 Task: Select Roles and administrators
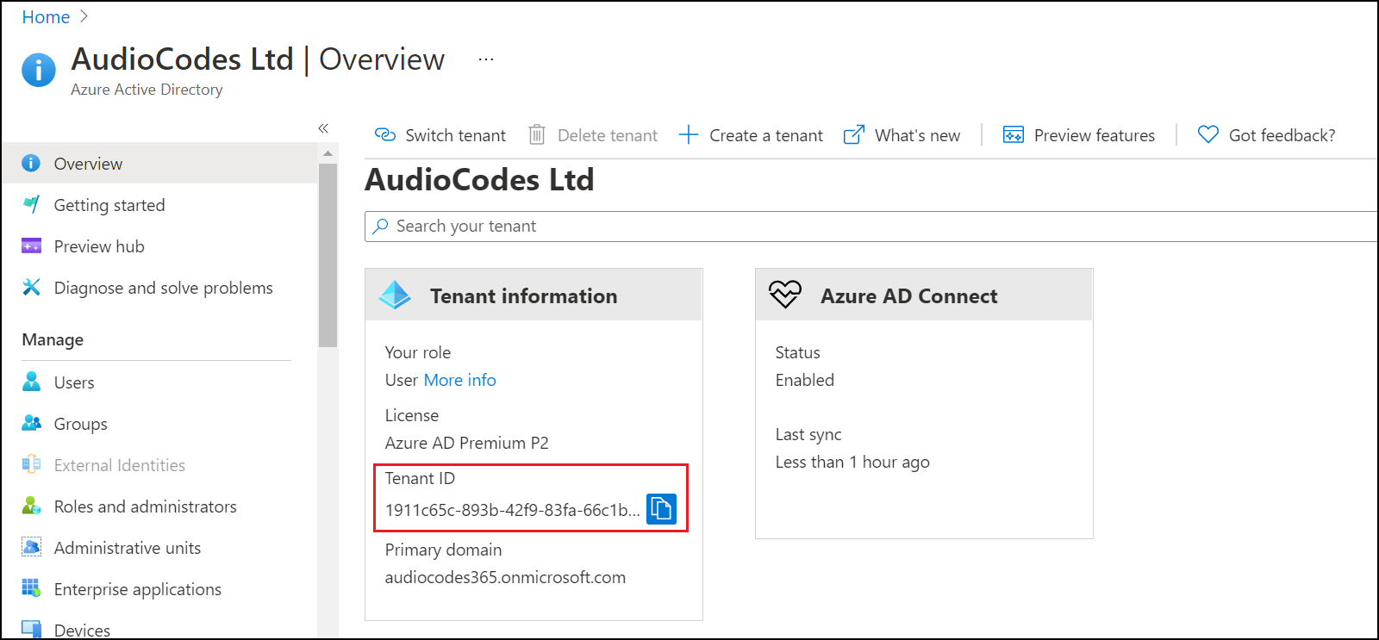[x=145, y=506]
